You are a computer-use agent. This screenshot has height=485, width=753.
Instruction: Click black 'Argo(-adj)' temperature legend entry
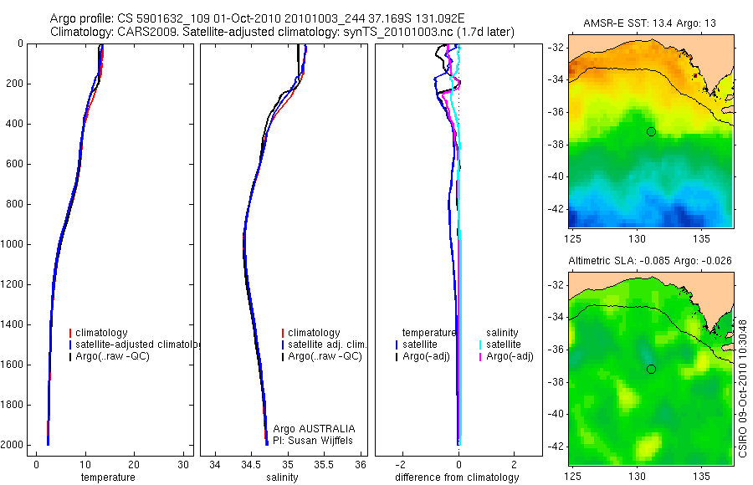tap(426, 356)
